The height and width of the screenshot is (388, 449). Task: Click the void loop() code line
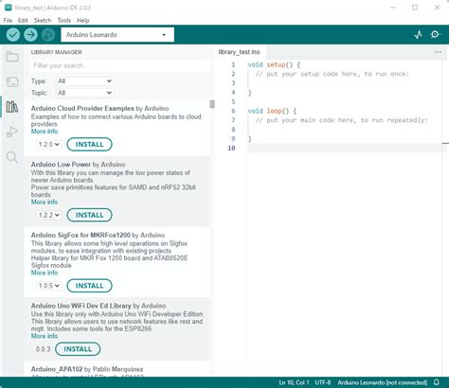click(272, 111)
